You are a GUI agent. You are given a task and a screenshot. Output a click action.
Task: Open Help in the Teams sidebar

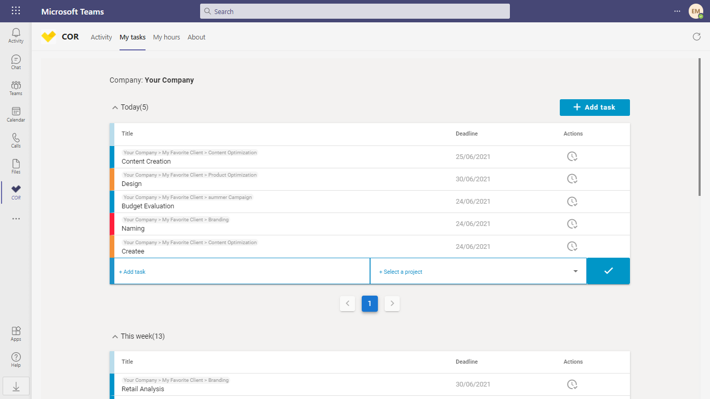tap(16, 360)
